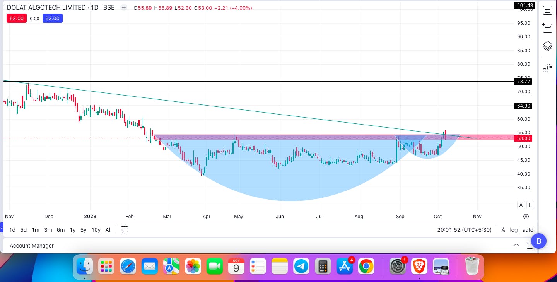Viewport: 557px width, 282px height.
Task: Open Maps from the Dock
Action: tap(171, 267)
